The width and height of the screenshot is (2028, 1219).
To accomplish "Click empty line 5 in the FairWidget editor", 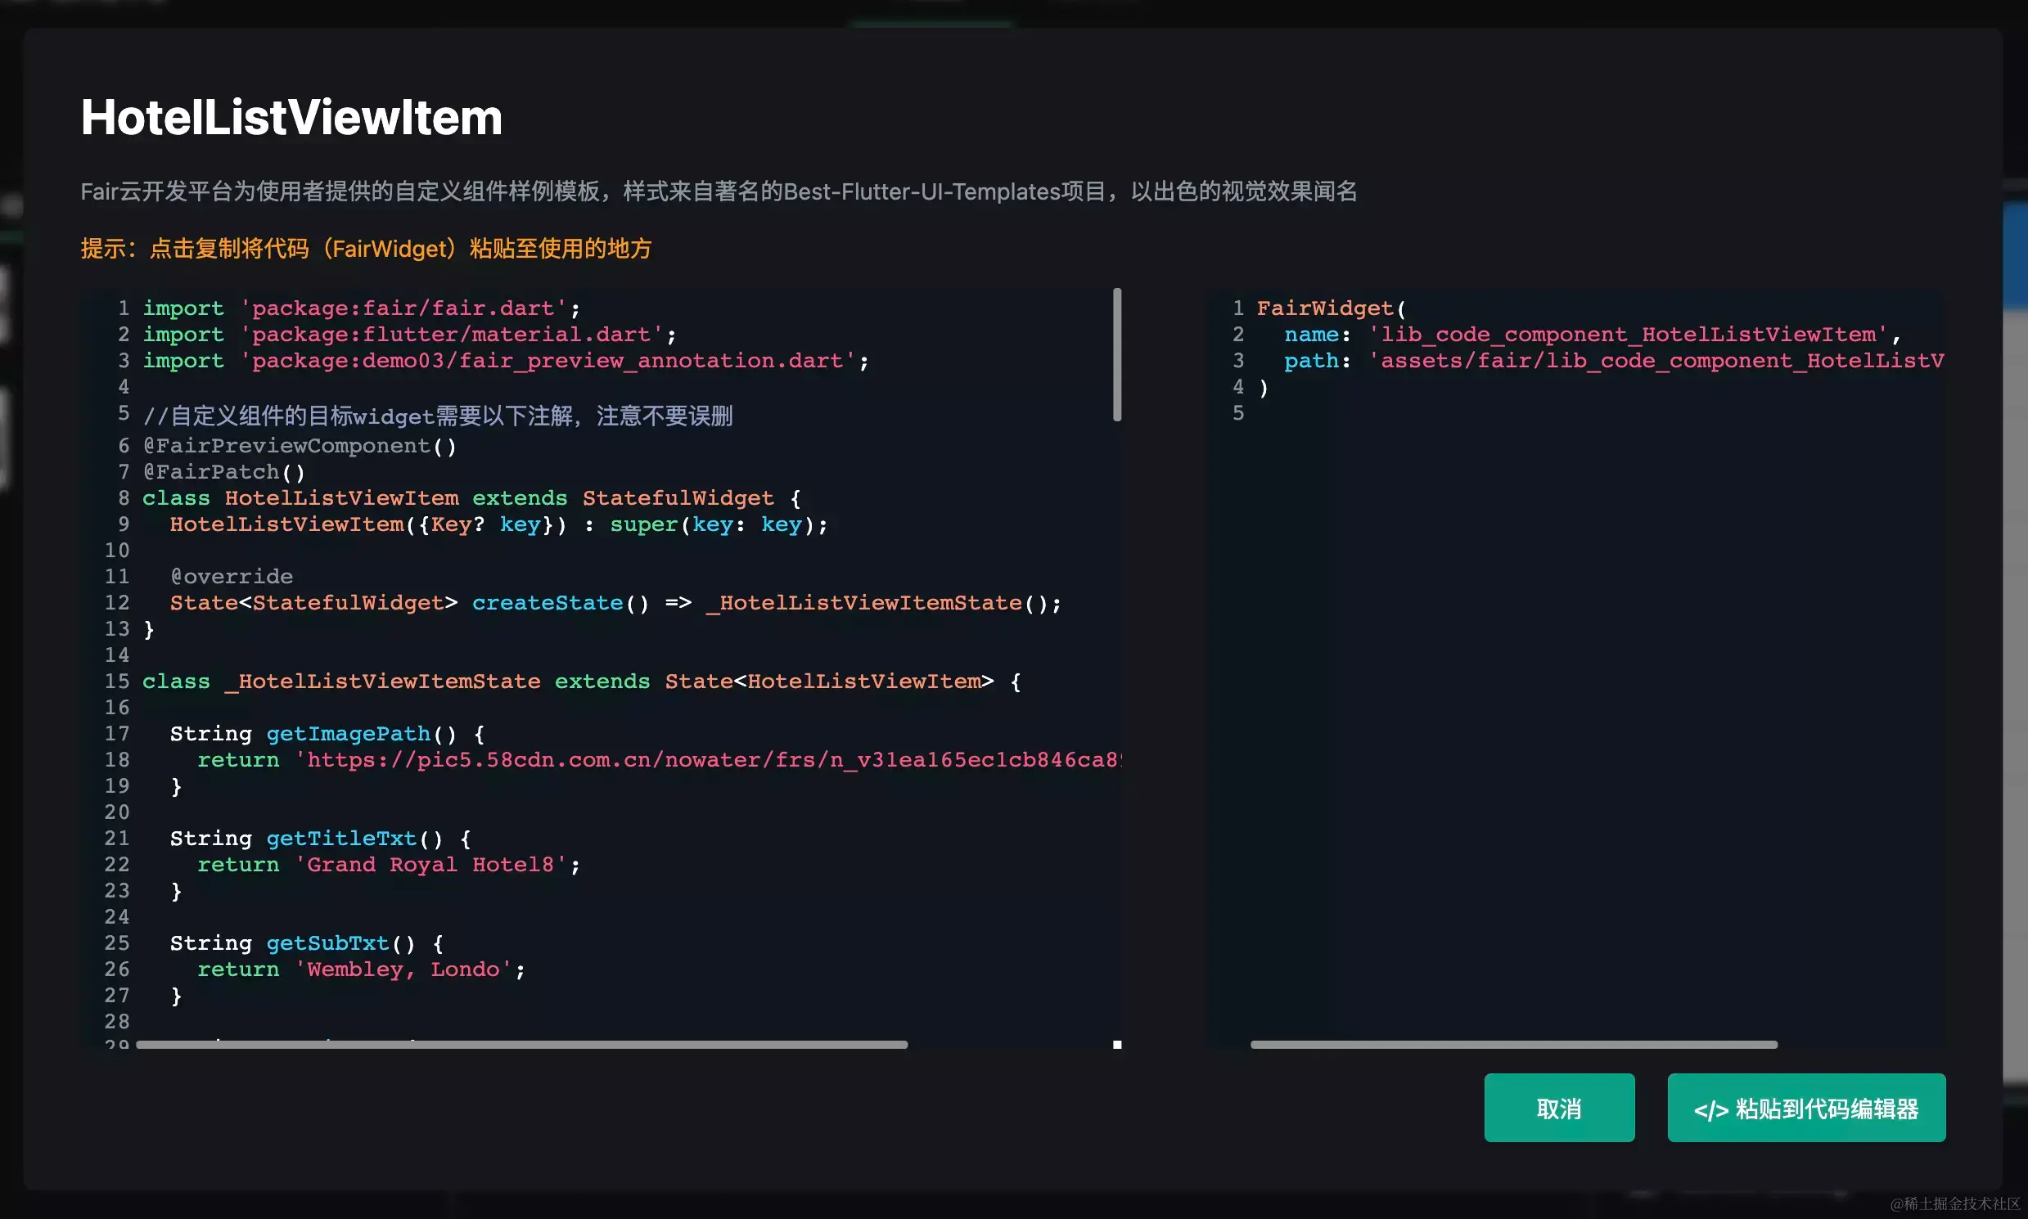I will [1397, 413].
